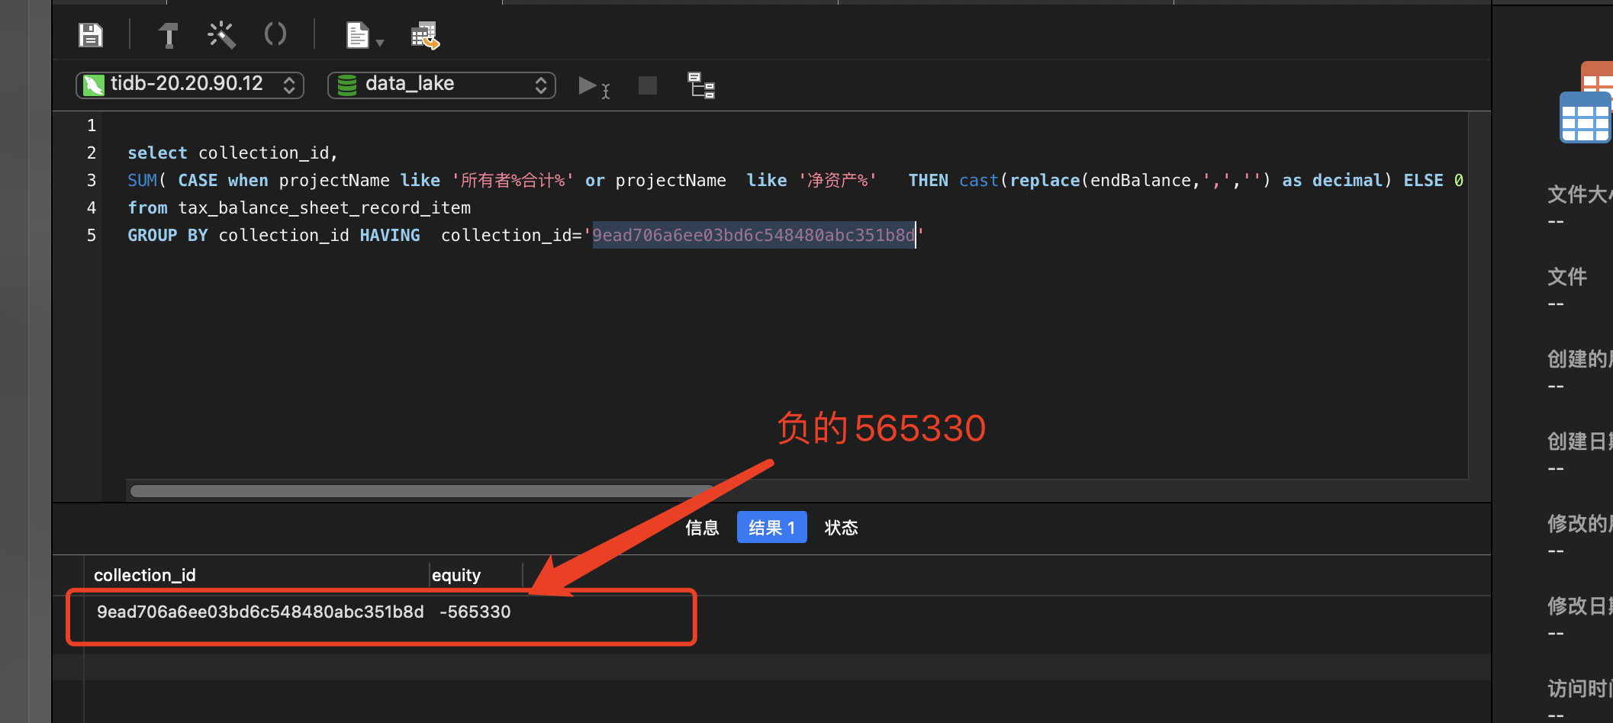Click line number 5 in the gutter

(92, 235)
